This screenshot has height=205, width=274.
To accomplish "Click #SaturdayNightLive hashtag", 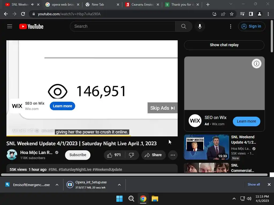I will coord(75,169).
